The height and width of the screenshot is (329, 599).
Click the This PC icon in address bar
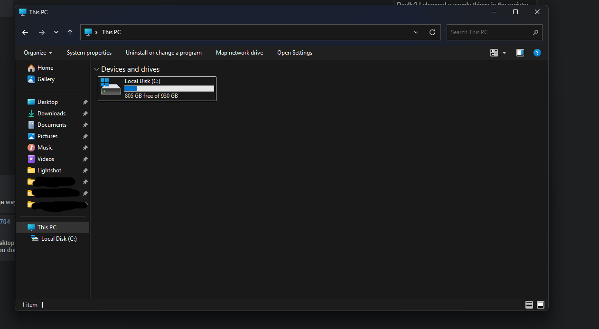(x=88, y=32)
